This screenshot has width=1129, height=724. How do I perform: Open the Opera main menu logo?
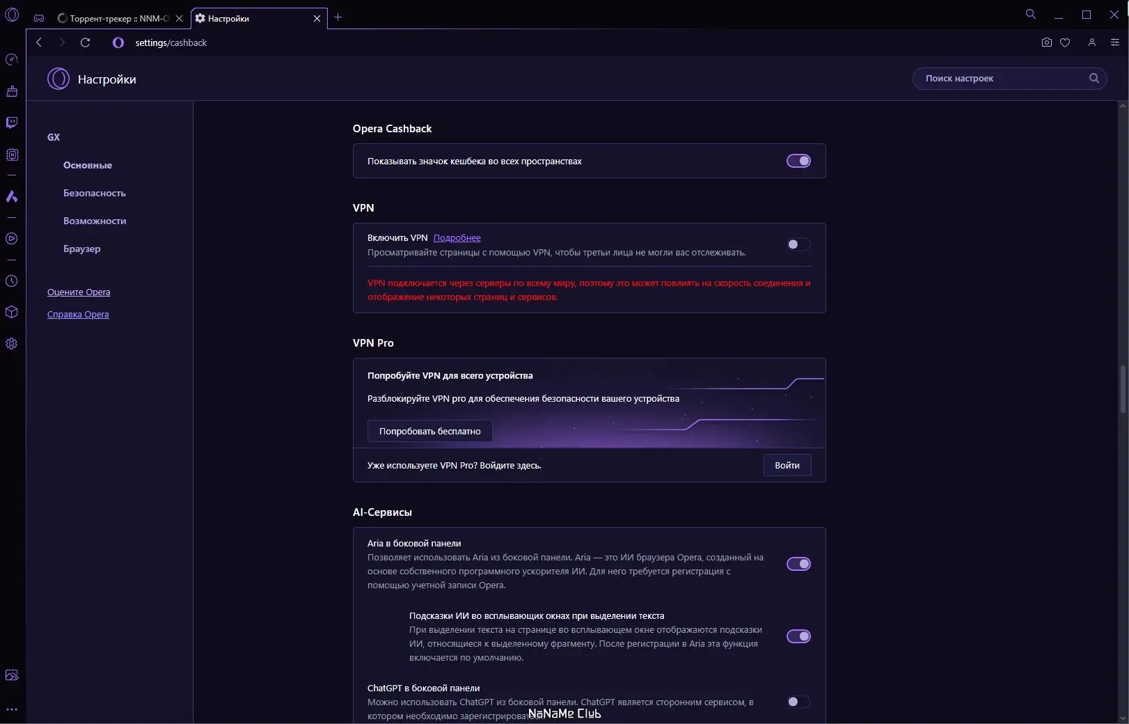(x=12, y=14)
